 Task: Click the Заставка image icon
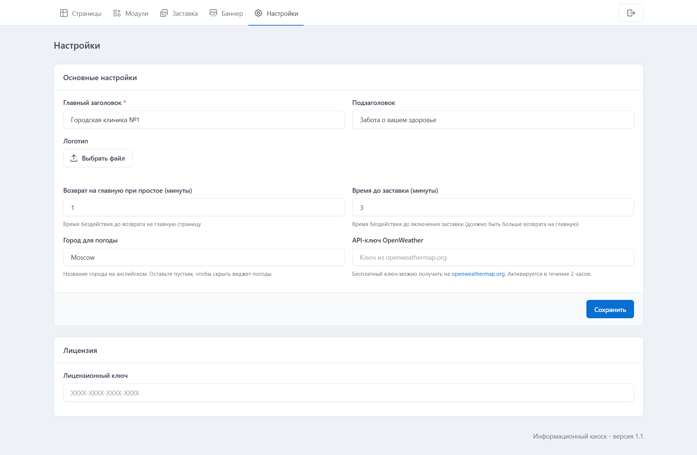pyautogui.click(x=164, y=13)
